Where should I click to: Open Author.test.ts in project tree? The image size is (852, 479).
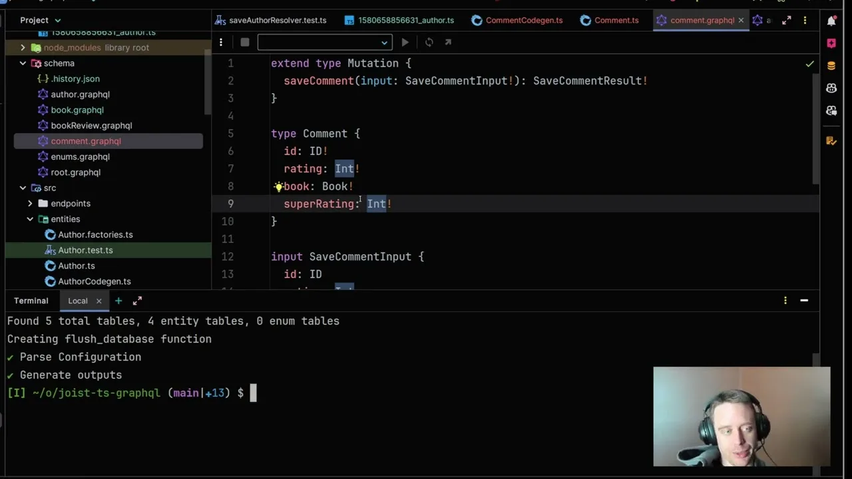tap(85, 250)
